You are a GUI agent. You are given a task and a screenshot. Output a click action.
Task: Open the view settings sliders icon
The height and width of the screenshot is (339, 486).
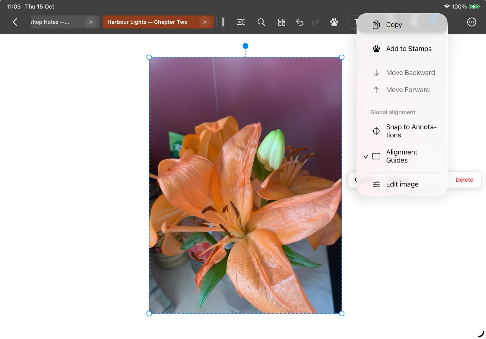[241, 22]
